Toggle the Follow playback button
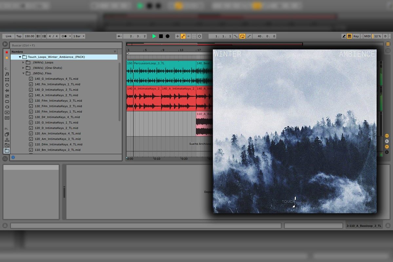Screen dimensions: 393x262 120,36
